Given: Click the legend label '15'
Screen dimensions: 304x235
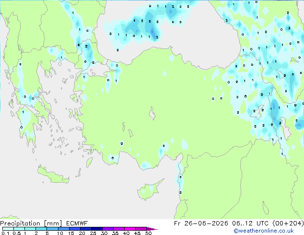Looking at the screenshot, I should tap(71, 233).
